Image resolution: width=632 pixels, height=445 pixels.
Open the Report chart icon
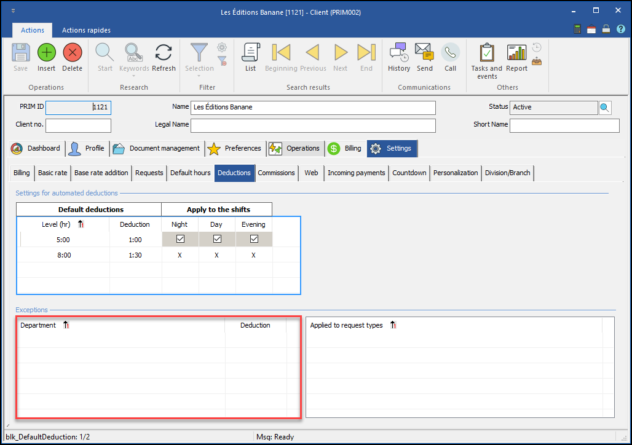tap(516, 53)
